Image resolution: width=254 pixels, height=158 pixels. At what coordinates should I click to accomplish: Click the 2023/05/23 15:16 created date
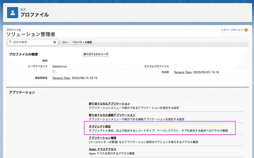[206, 72]
